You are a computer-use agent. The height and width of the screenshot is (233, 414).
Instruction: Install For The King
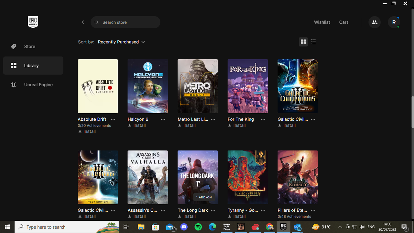point(237,126)
